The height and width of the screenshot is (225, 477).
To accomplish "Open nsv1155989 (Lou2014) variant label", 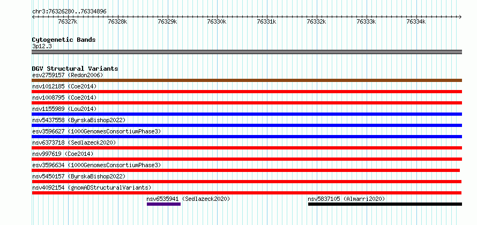I will (x=64, y=109).
